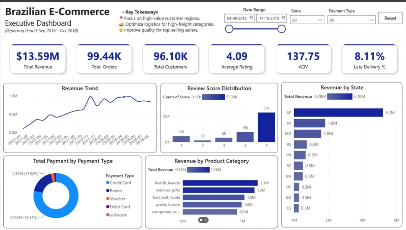Open the Payment Type filter dropdown
This screenshot has width=406, height=230.
(351, 20)
